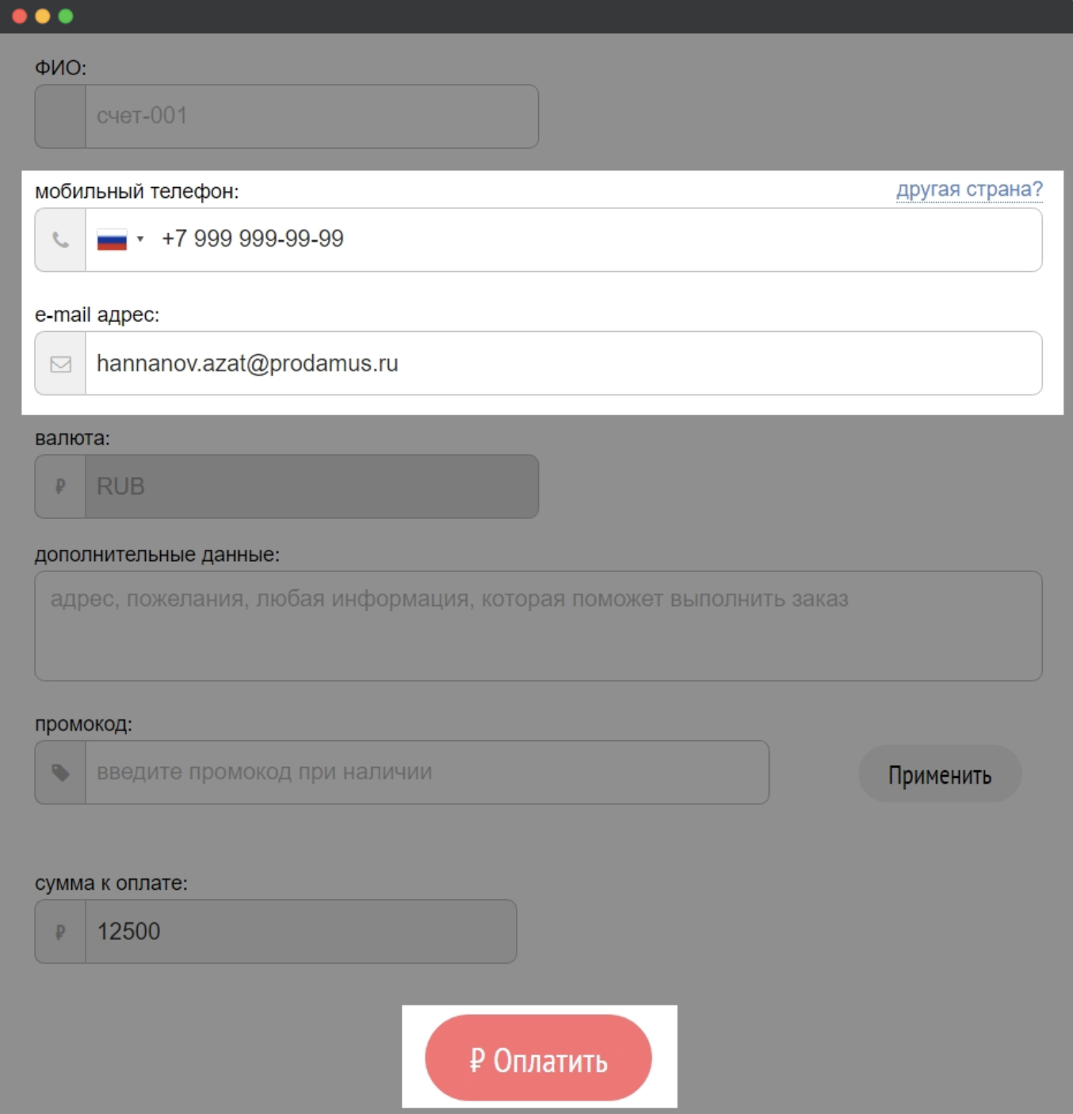Click the blank icon box beside ФИО field
1073x1114 pixels.
coord(60,116)
